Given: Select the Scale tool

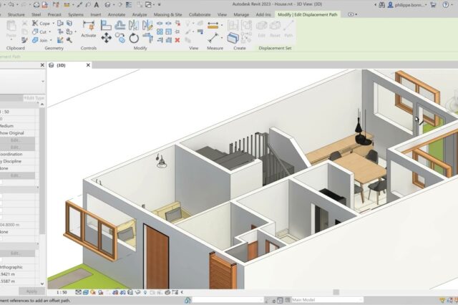Looking at the screenshot, I should click(169, 32).
